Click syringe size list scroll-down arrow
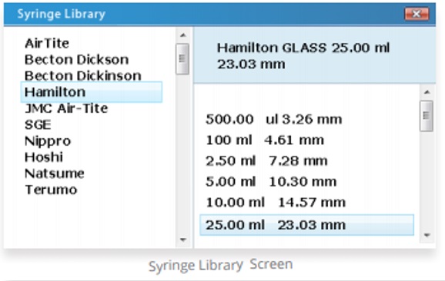This screenshot has height=281, width=445. [x=427, y=235]
